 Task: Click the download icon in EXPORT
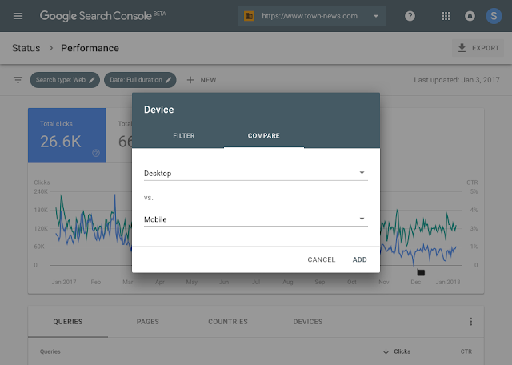(x=462, y=48)
